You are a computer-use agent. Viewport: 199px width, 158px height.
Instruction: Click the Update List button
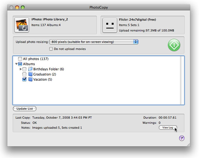point(25,109)
